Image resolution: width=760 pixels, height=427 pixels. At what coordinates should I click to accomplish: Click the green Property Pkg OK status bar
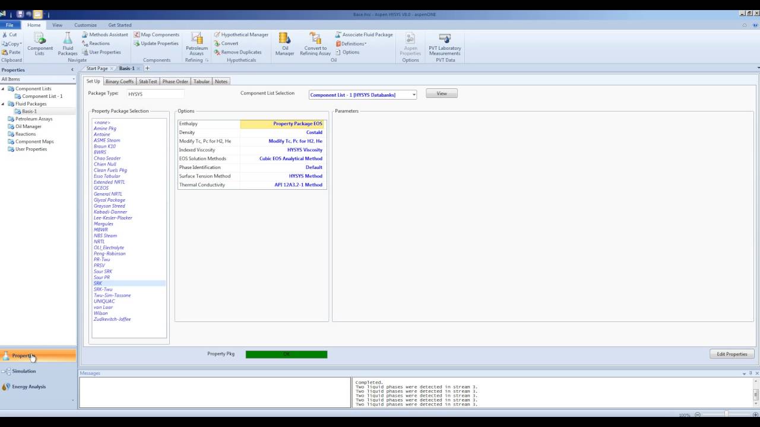coord(286,354)
